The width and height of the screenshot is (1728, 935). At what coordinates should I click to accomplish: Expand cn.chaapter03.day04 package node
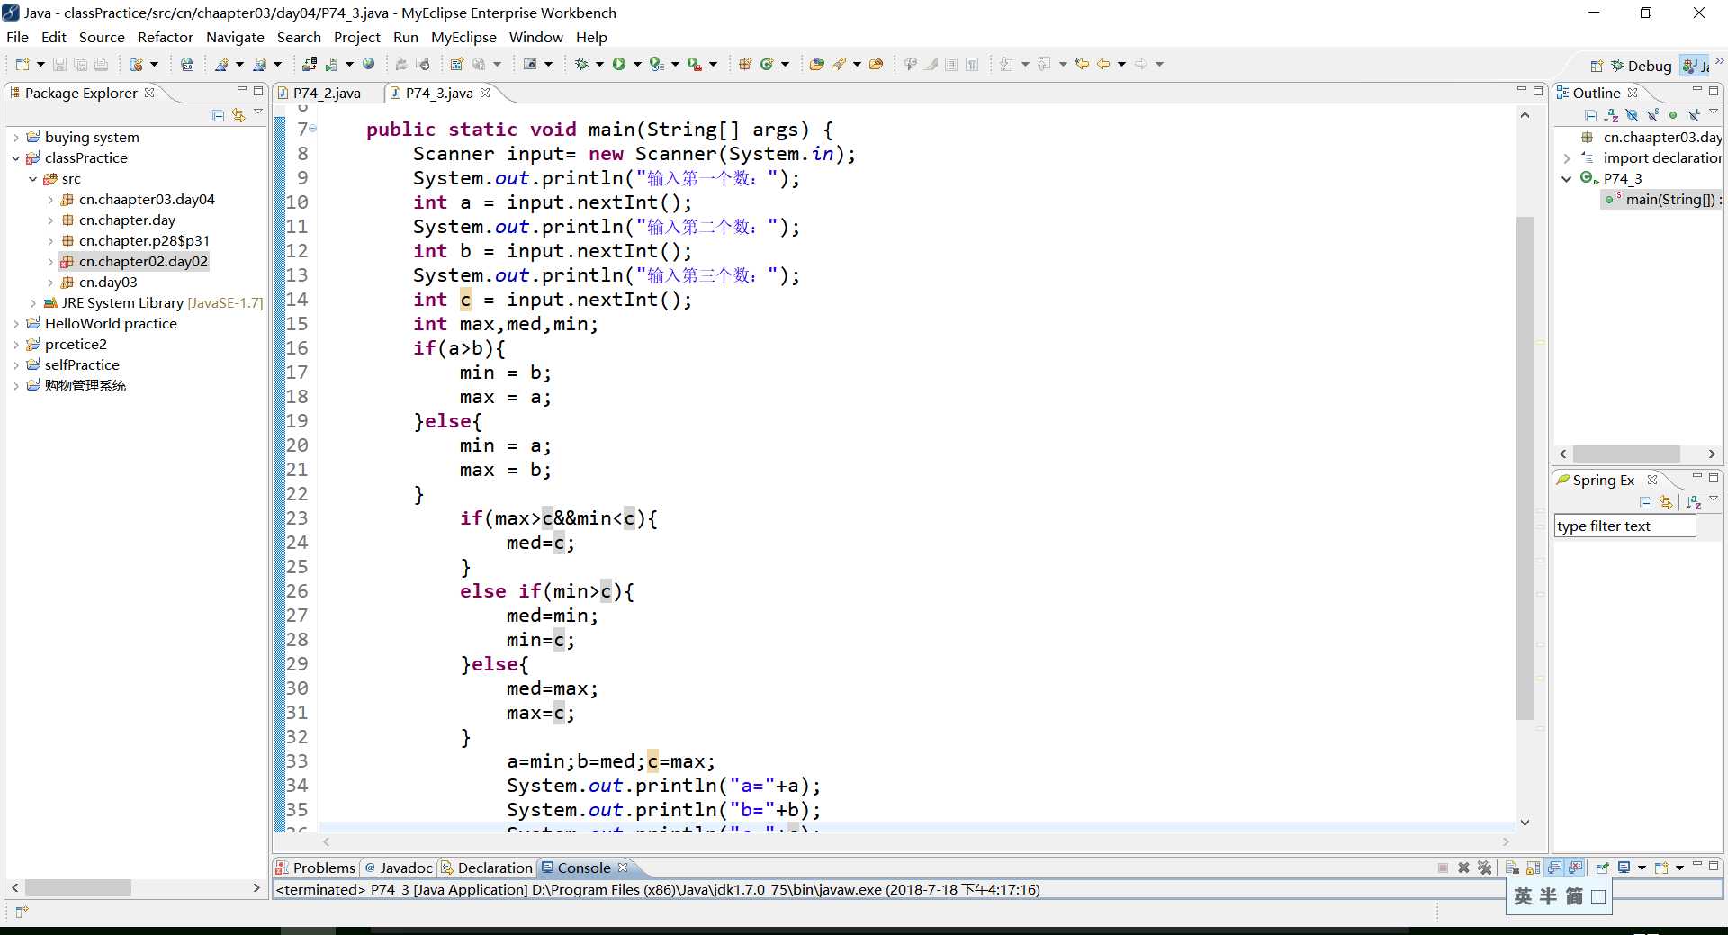pos(50,200)
